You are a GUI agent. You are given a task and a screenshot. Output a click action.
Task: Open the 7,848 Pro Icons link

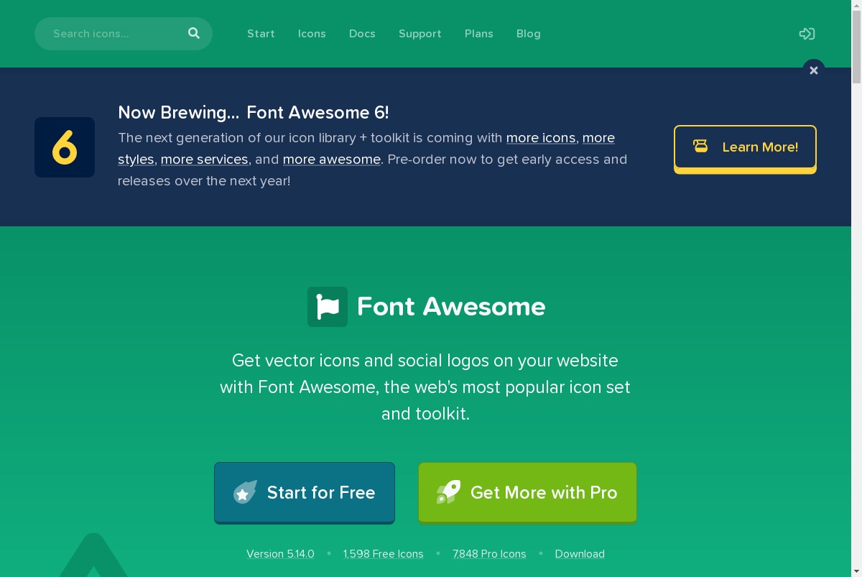(489, 554)
